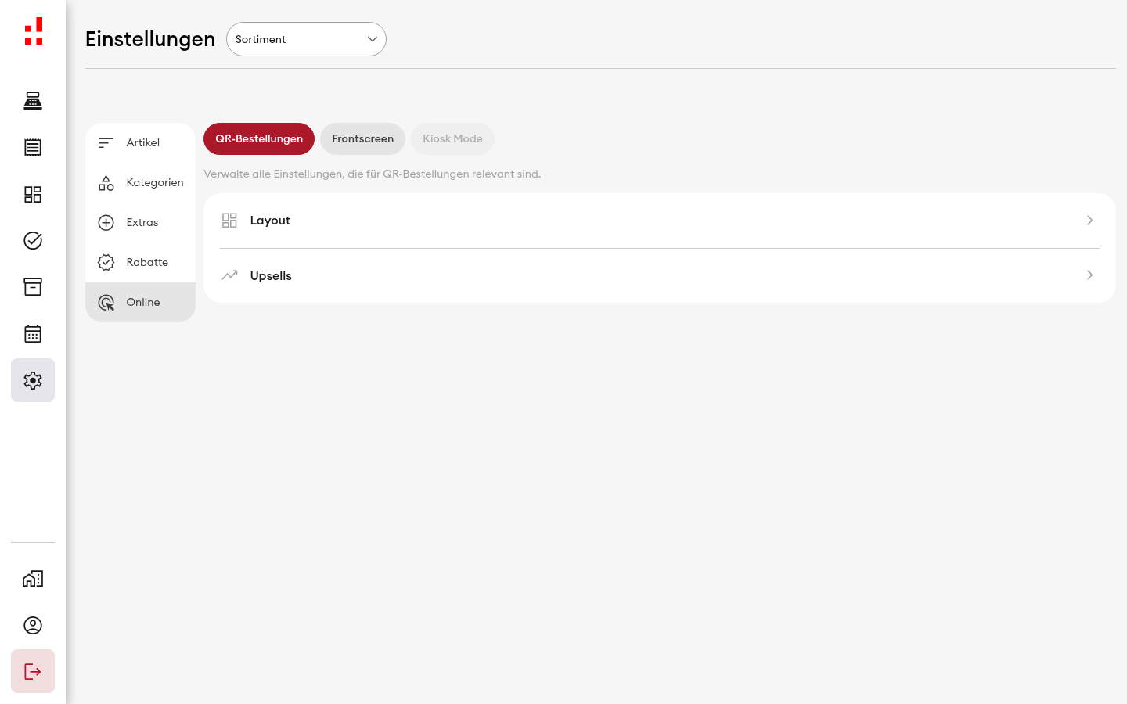Viewport: 1127px width, 704px height.
Task: Click the Rabatte badge icon
Action: pos(106,262)
